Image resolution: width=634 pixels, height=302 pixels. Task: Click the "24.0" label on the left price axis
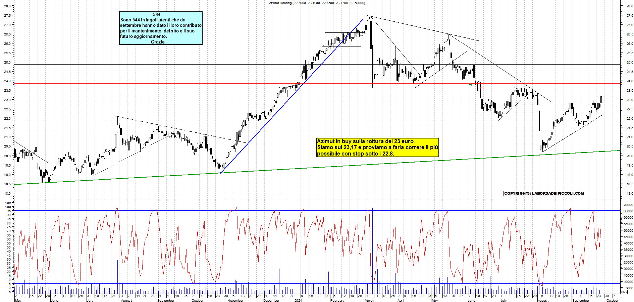(8, 81)
